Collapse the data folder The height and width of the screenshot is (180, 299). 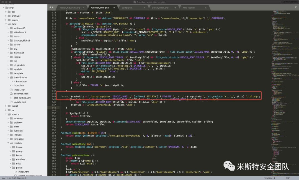coord(6,24)
